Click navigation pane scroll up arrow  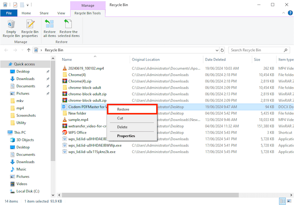[53, 59]
